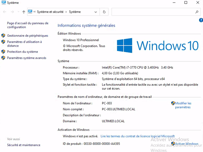Click the shield icon beside 'Paramètres d'utilisation à distance'
Viewport: 203px width, 152px height.
[x=3, y=42]
